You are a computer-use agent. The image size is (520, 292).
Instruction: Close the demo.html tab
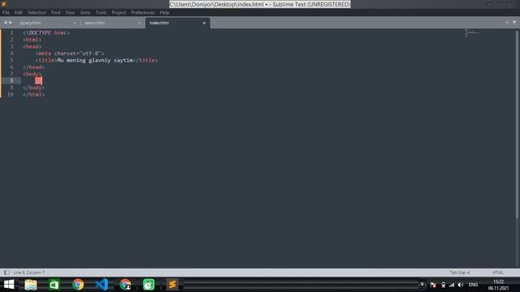click(139, 23)
